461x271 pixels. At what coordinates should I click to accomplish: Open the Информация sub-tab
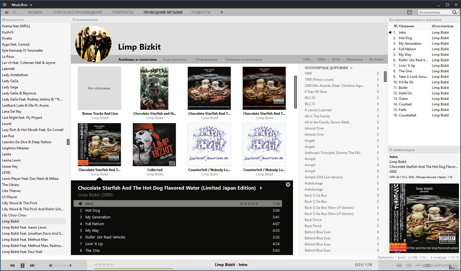pos(206,60)
